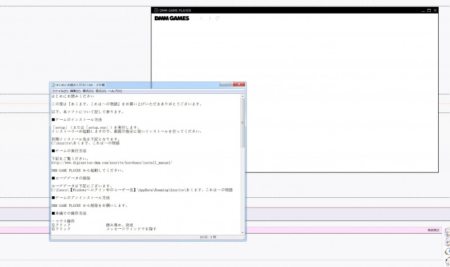This screenshot has width=450, height=267.
Task: Minimize the Notepad window
Action: pos(223,84)
